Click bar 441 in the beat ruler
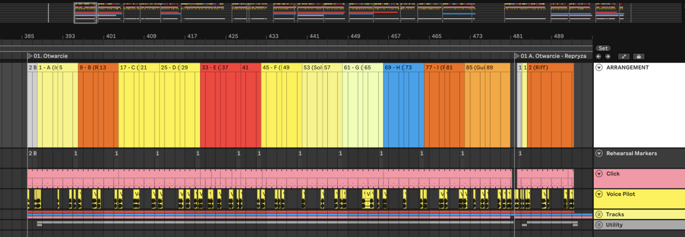 (314, 37)
